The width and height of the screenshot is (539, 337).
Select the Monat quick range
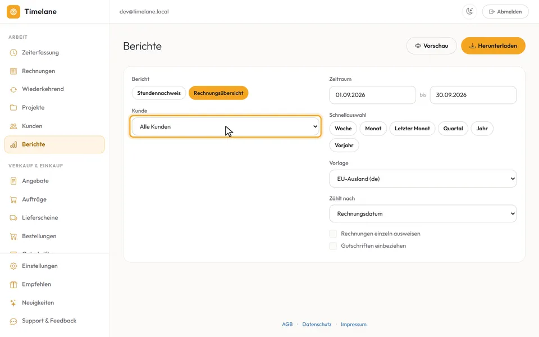[x=373, y=129]
